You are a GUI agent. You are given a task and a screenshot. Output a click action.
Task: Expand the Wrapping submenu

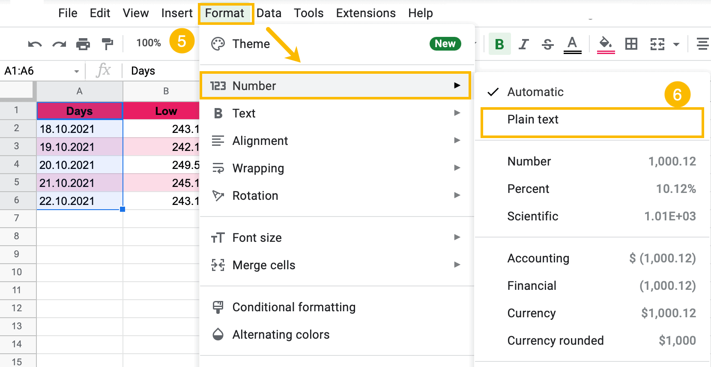point(337,168)
